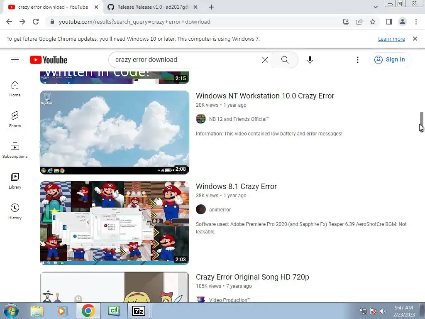Click the magnifier search button

pyautogui.click(x=285, y=60)
